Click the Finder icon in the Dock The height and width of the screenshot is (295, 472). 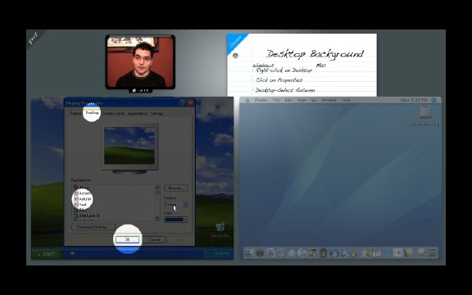pyautogui.click(x=249, y=253)
